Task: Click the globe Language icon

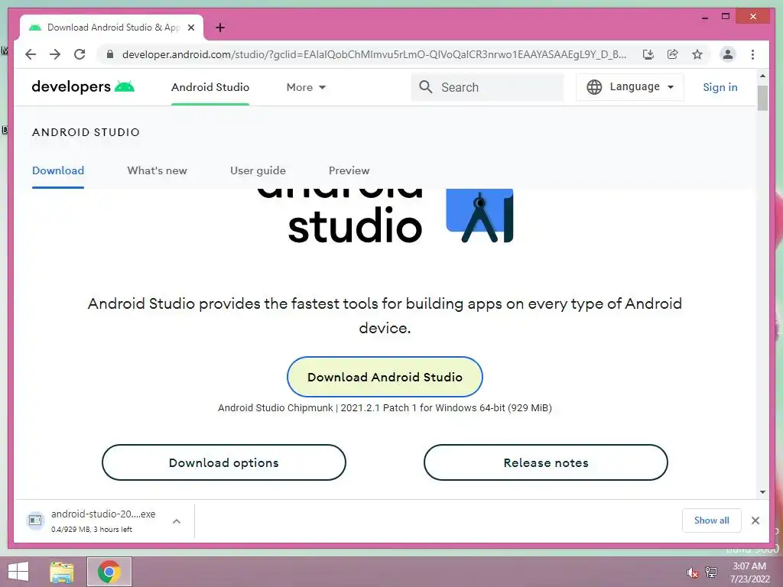Action: point(594,87)
